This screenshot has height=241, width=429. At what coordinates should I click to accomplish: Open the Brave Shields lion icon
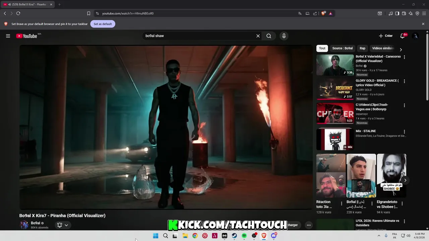tap(323, 13)
